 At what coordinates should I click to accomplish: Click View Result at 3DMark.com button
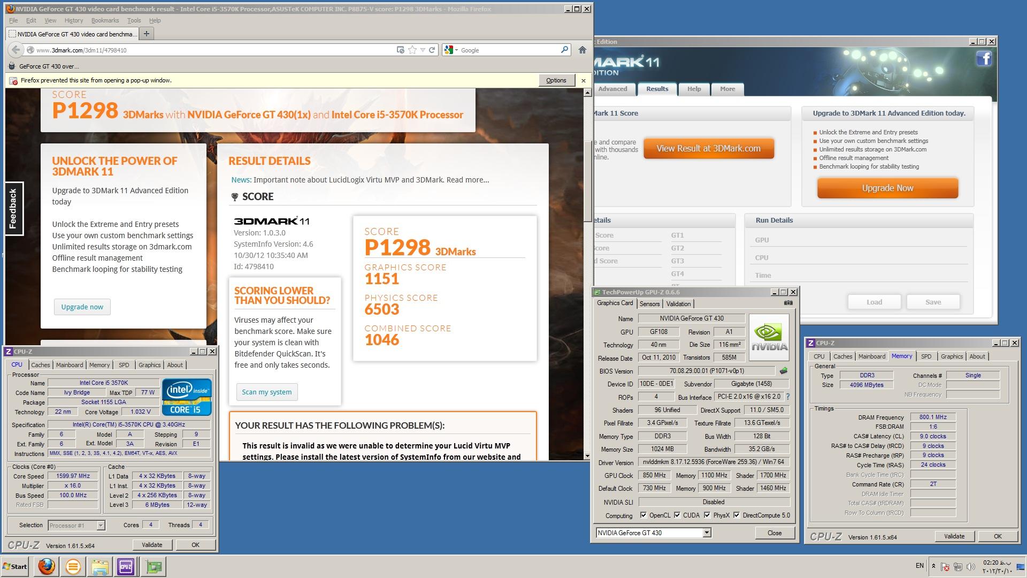click(x=708, y=149)
